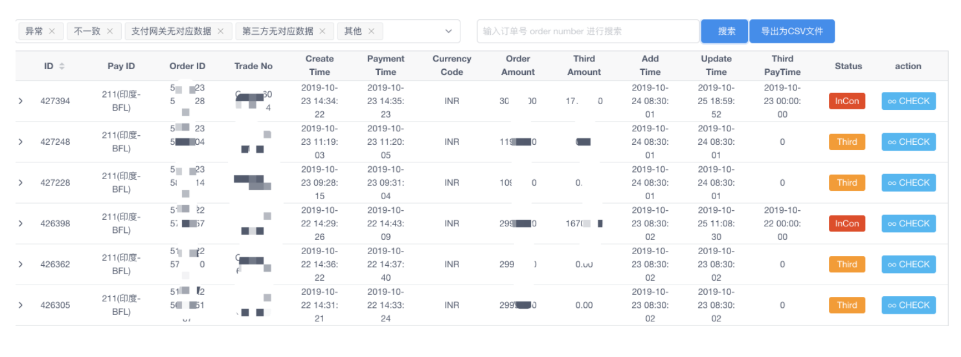
Task: Click CHECK button for order 426305
Action: 908,305
